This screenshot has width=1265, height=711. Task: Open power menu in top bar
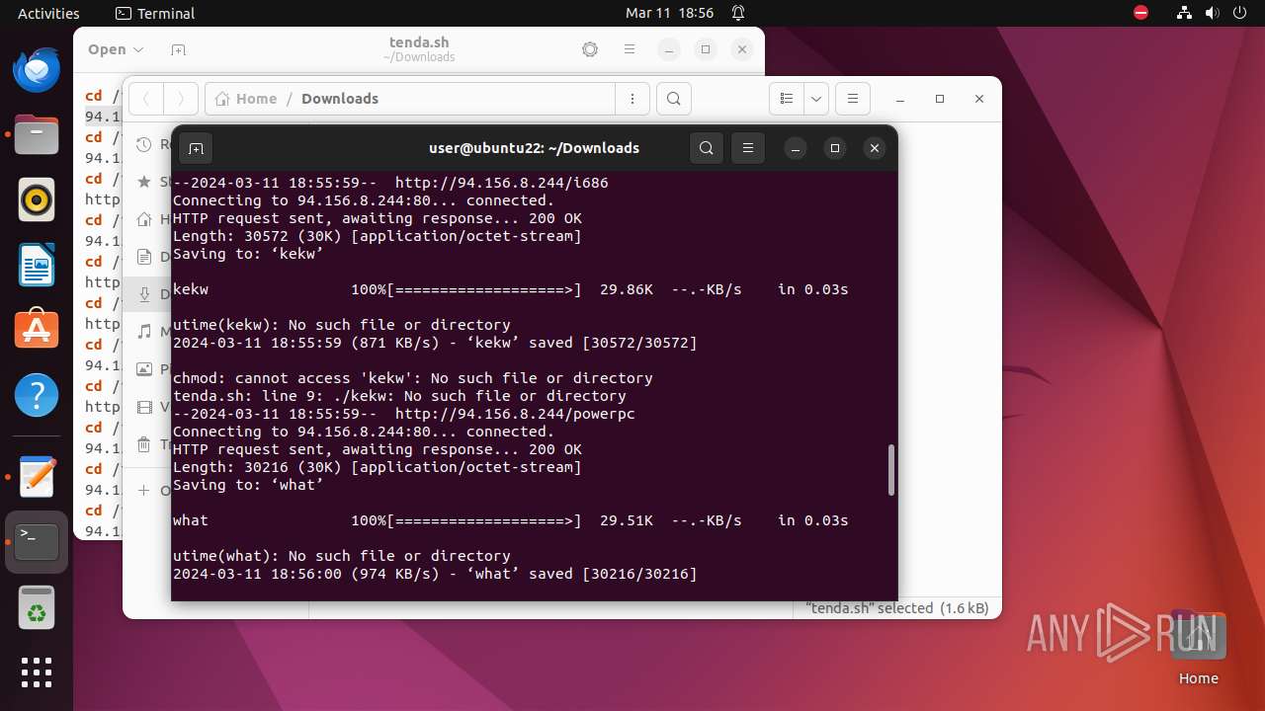(1240, 13)
